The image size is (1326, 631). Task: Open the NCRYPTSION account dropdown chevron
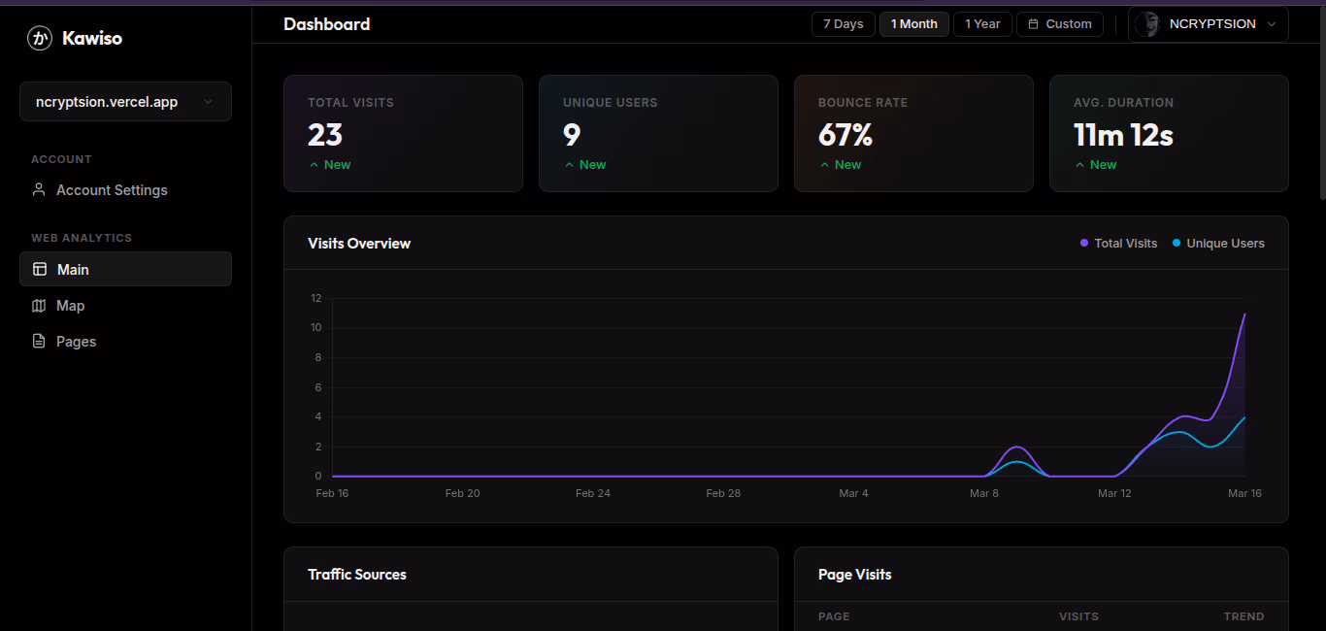click(x=1272, y=24)
